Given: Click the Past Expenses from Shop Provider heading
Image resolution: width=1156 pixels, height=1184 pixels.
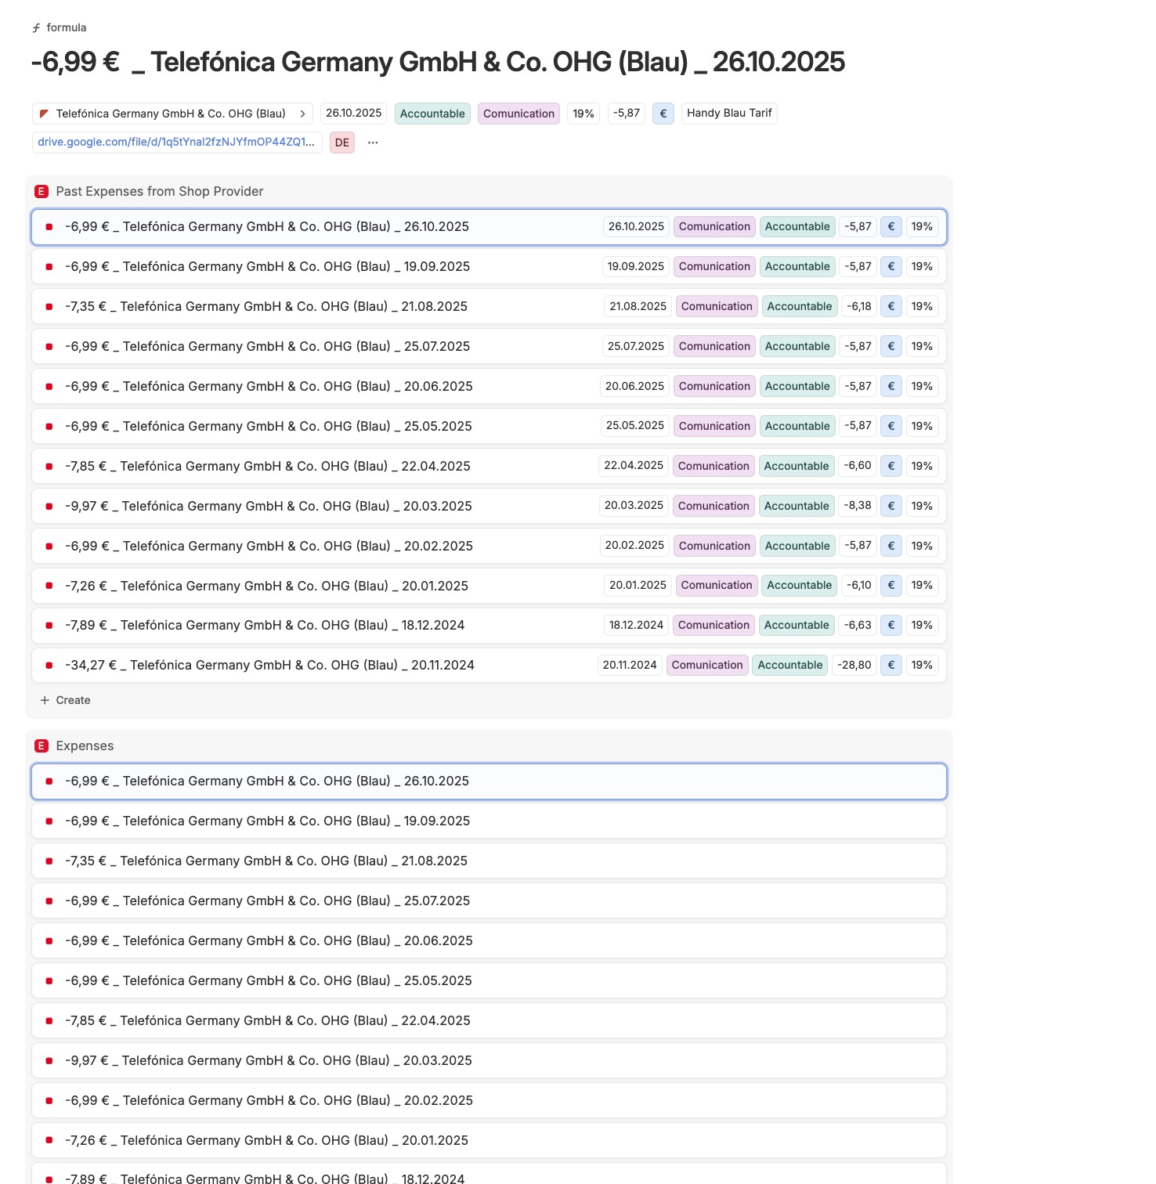Looking at the screenshot, I should (x=160, y=192).
